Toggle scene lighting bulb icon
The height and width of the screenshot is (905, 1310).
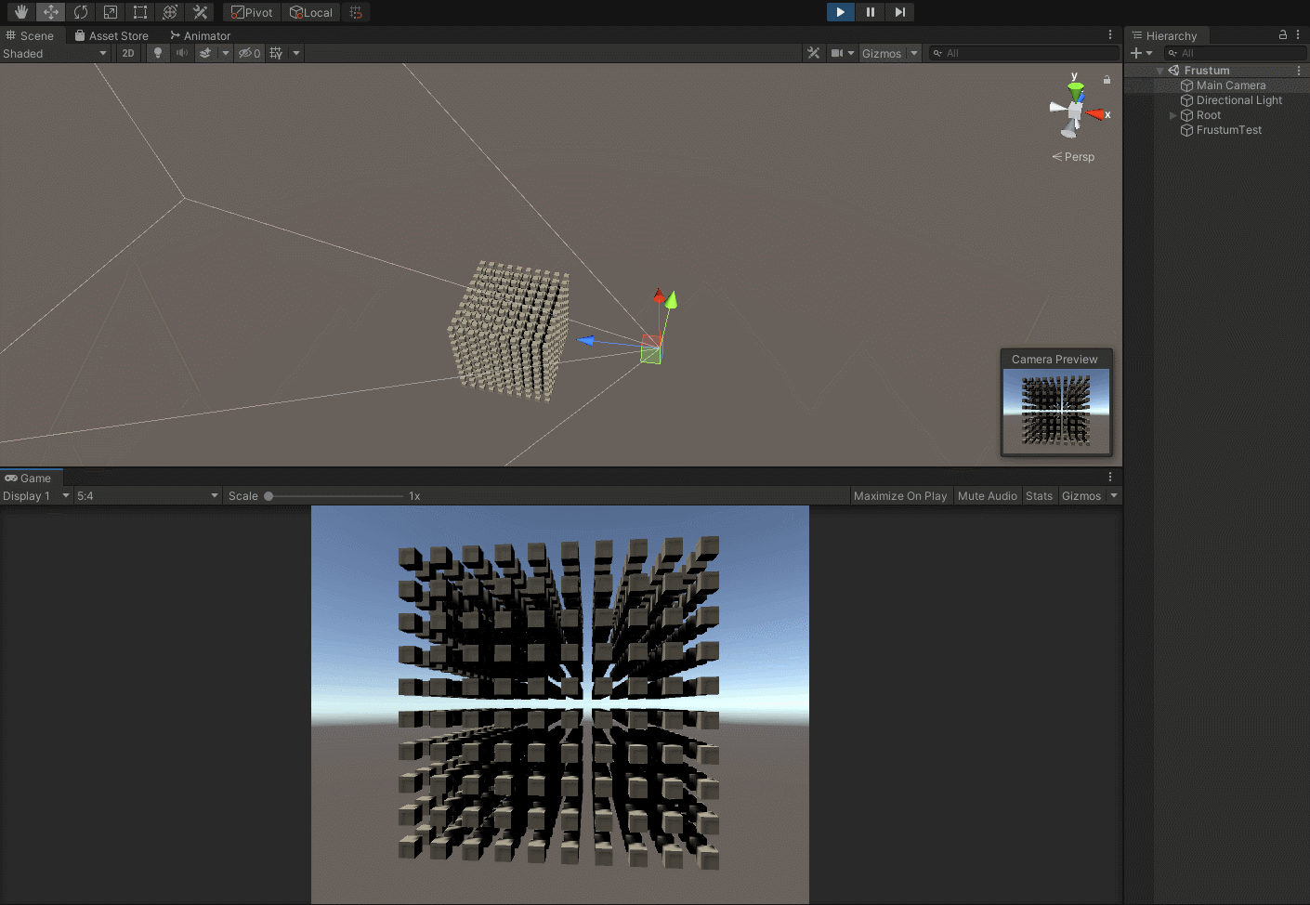[158, 53]
